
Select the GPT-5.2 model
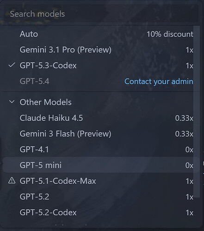coord(101,197)
